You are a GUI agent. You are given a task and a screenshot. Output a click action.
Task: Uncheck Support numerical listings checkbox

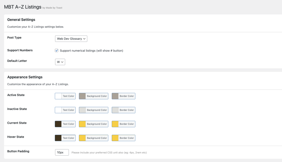pos(57,51)
